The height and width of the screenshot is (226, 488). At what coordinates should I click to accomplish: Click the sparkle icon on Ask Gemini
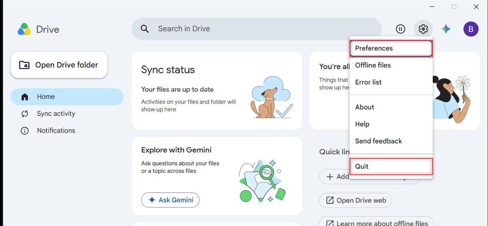click(x=152, y=200)
